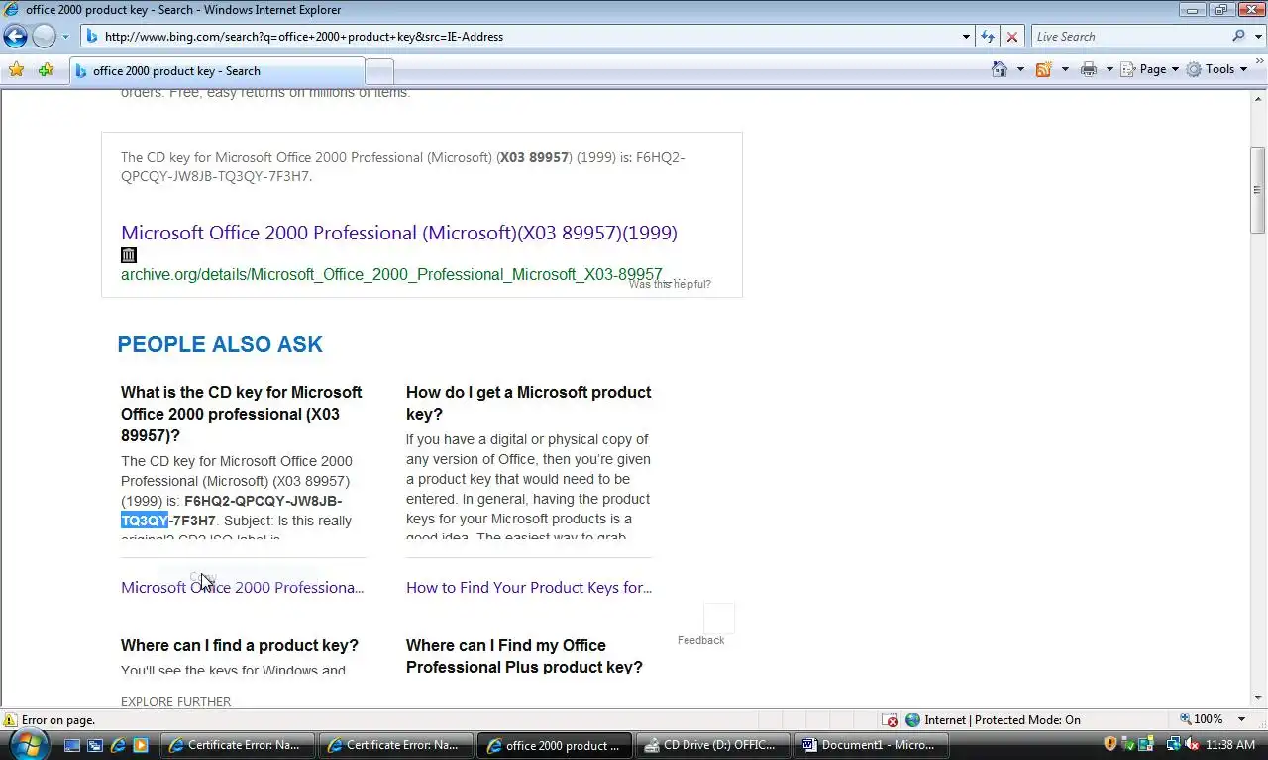Click the Home page icon
Screen dimensions: 1268x760
(x=1000, y=69)
